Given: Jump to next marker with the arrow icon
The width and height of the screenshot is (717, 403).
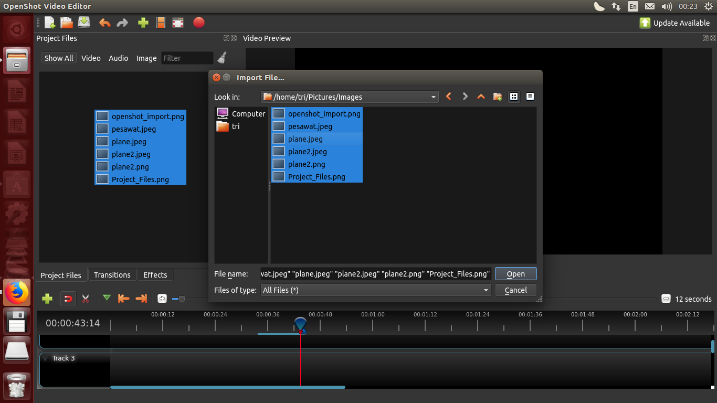Looking at the screenshot, I should [x=140, y=299].
